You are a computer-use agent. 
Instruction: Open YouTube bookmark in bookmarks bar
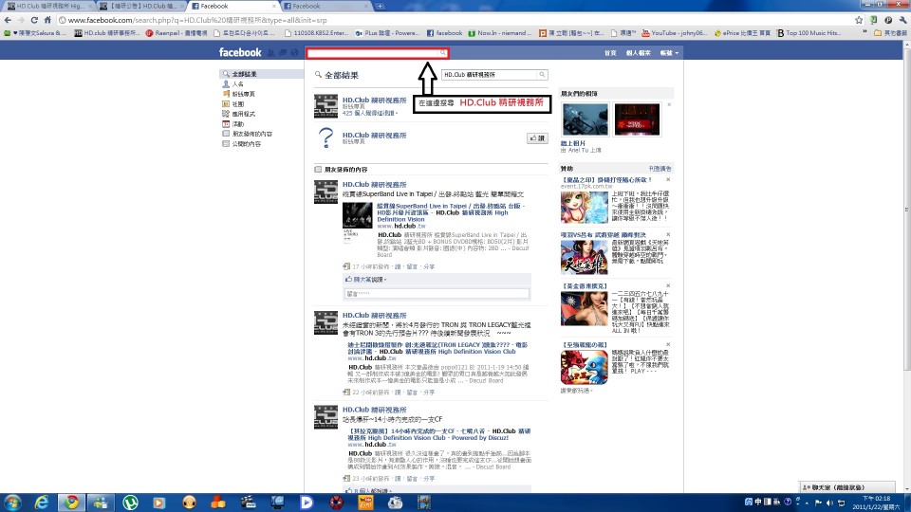pos(674,33)
